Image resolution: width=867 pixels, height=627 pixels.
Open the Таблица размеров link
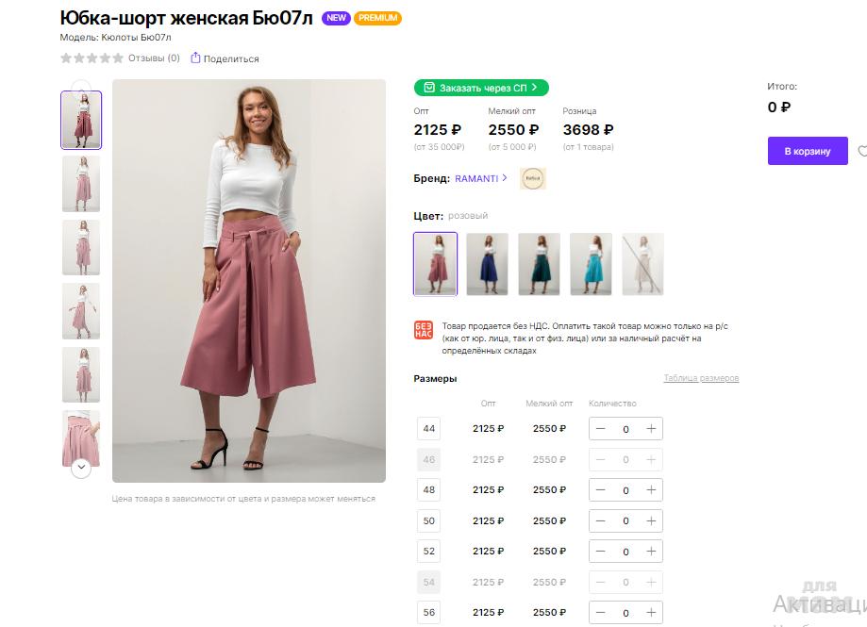701,378
